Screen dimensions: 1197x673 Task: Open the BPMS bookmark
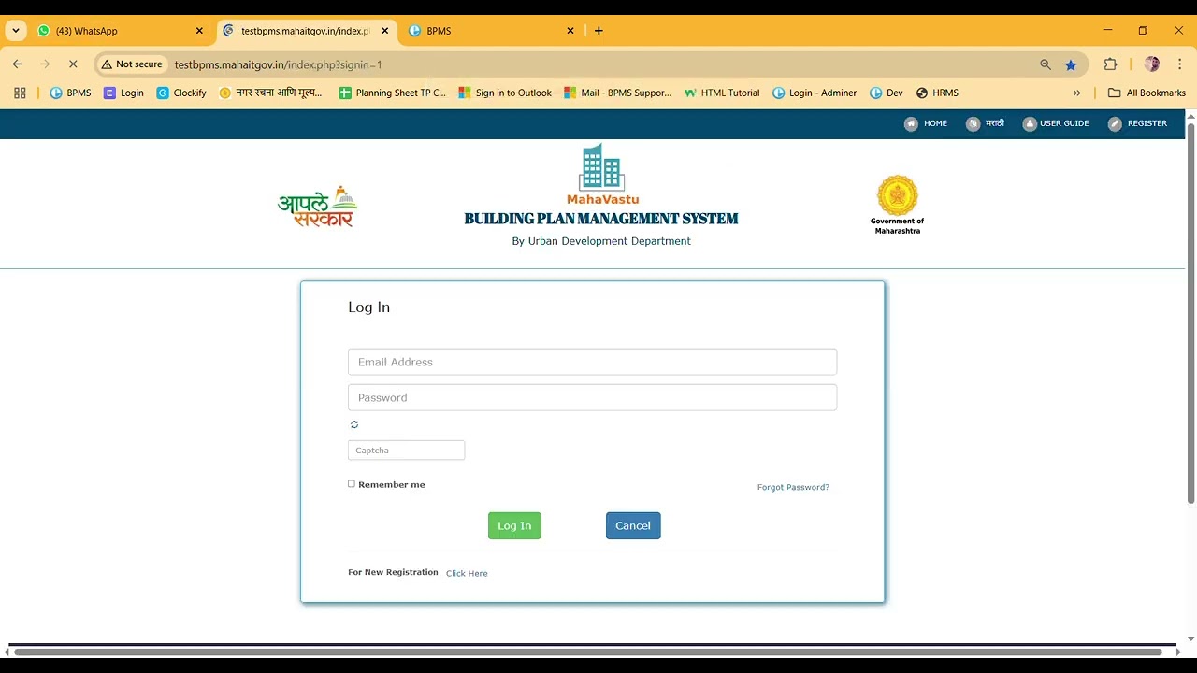coord(70,93)
